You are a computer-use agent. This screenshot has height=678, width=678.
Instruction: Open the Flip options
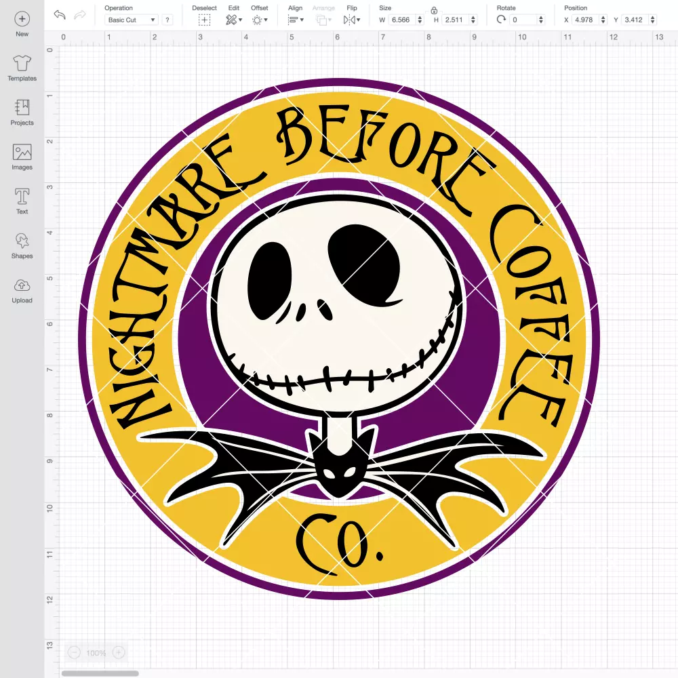351,20
